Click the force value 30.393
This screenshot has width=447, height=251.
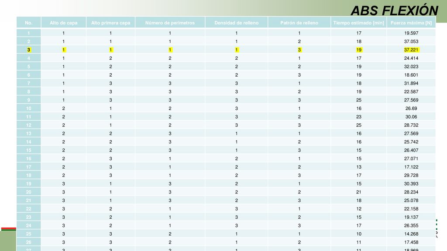[x=411, y=184]
